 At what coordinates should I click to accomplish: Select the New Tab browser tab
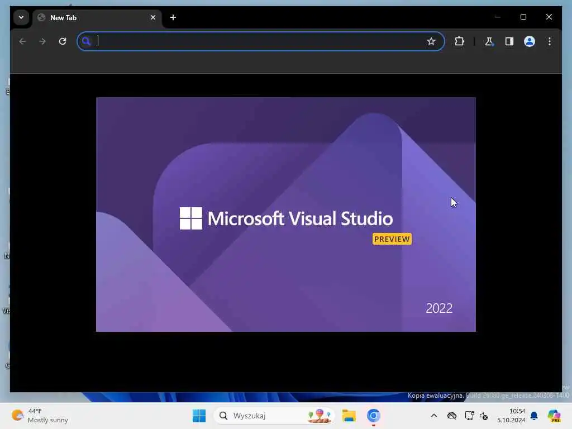(x=97, y=17)
